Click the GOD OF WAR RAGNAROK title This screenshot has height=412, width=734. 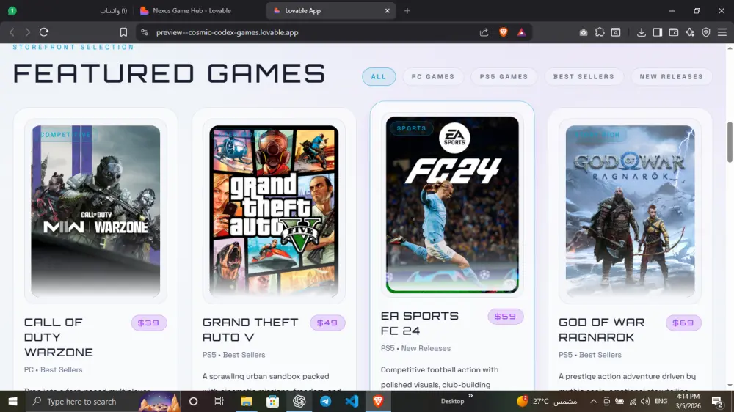point(602,330)
